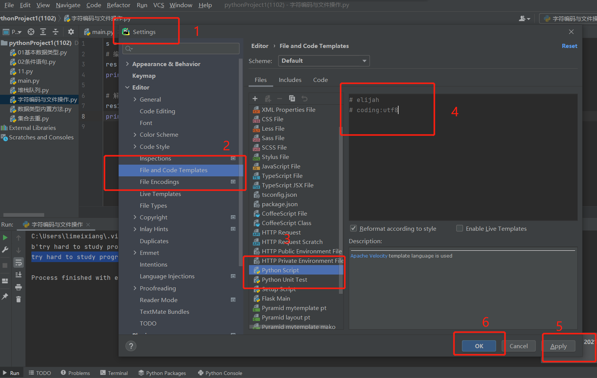Viewport: 597px width, 378px height.
Task: Open the Terminal tool window tab
Action: [x=114, y=373]
